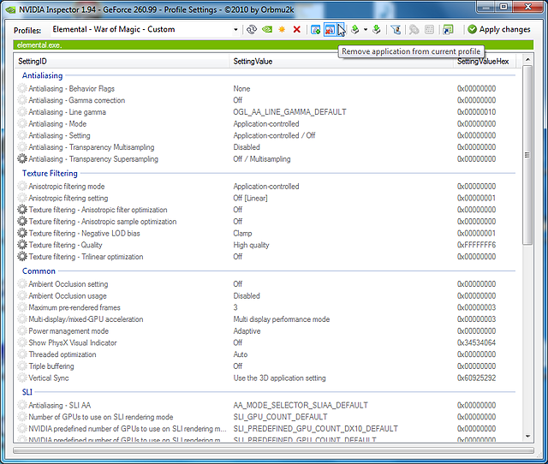548x464 pixels.
Task: Click faded gear beside Ambient Occlusion setting
Action: 22,284
